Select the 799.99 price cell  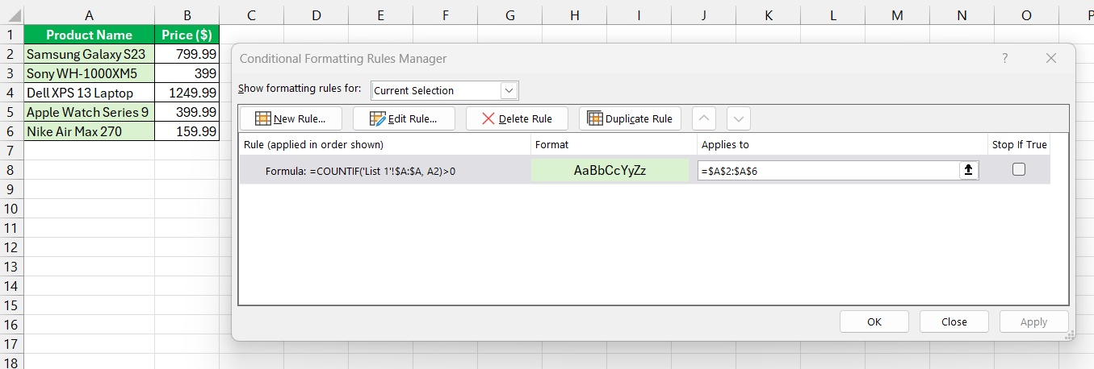(187, 54)
